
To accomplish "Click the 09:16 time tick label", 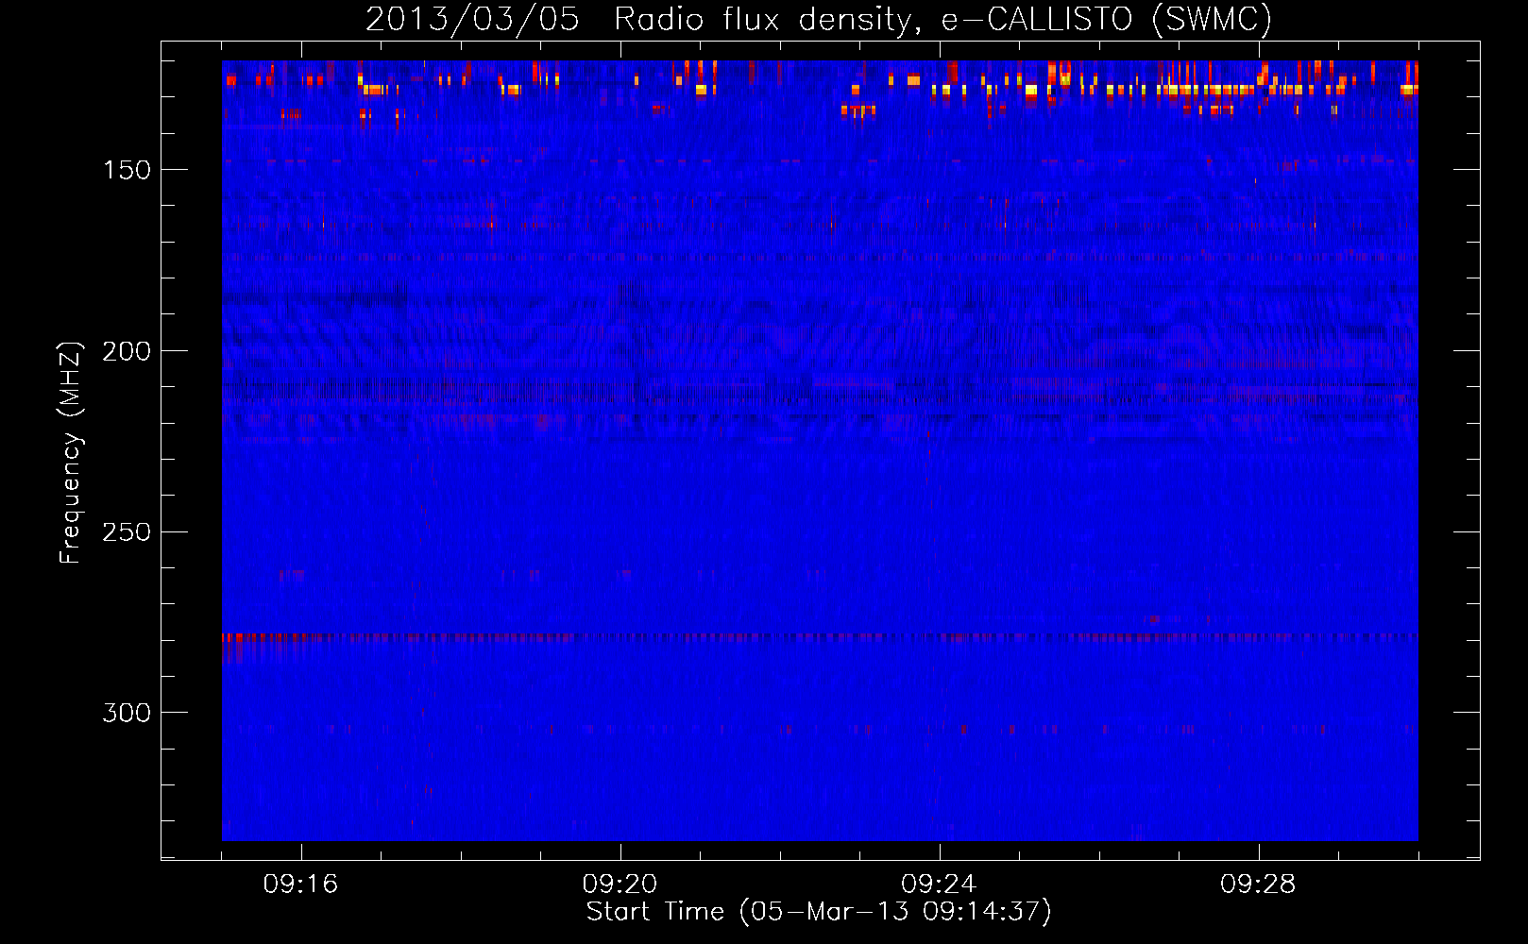I will (300, 885).
